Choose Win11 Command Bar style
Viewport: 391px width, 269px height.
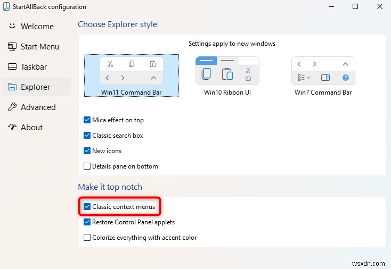tap(132, 75)
